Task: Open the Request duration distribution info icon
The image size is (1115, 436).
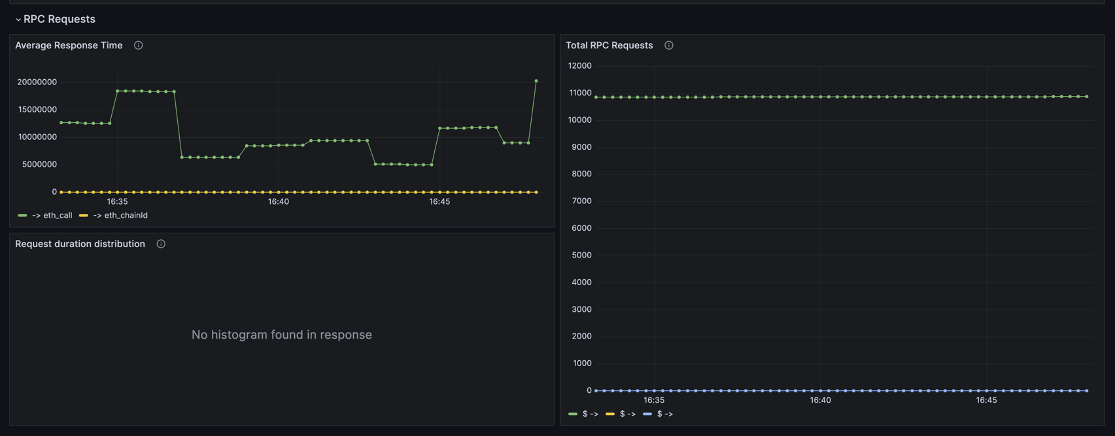Action: 161,244
